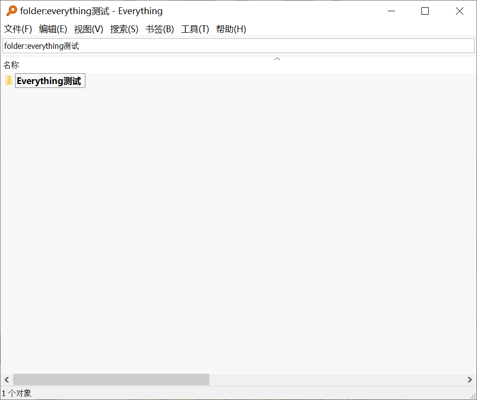Sort results by the 名称 column header
This screenshot has height=400, width=477.
point(11,65)
